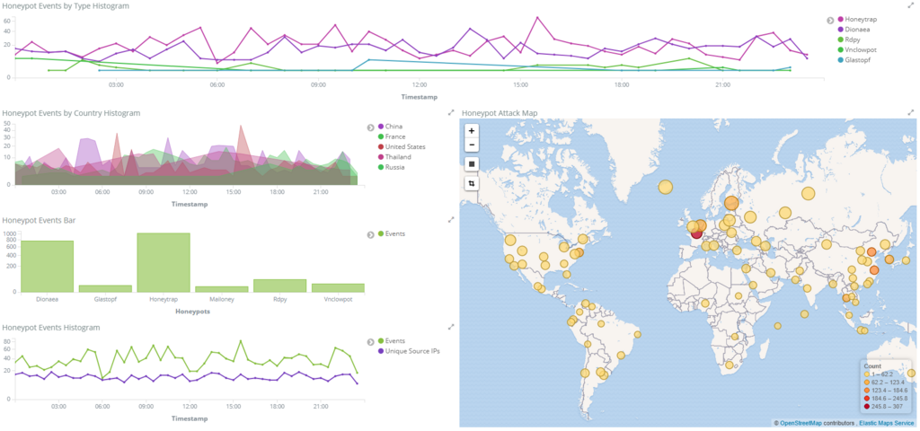
Task: Click the "62.2 – 123.4" map count legend entry
Action: 885,382
